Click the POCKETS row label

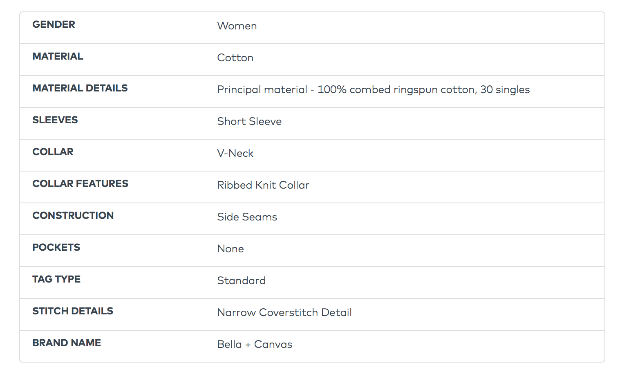click(x=56, y=247)
